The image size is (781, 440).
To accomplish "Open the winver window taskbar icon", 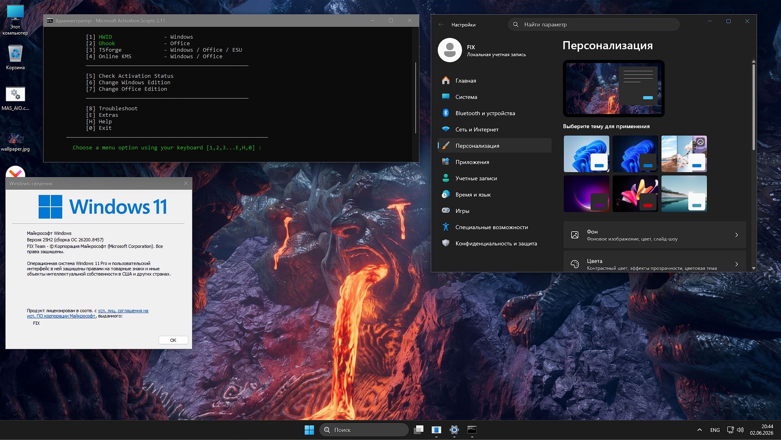I will 436,430.
